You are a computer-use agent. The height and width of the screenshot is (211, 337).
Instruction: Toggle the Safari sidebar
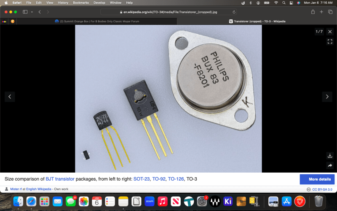click(x=25, y=12)
